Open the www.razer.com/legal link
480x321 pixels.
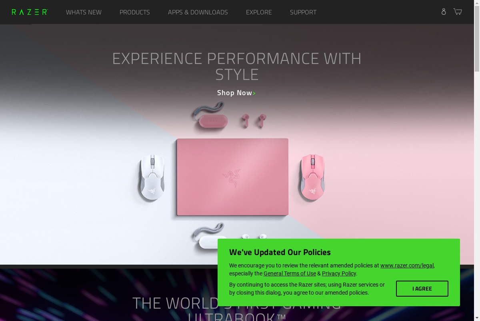pyautogui.click(x=407, y=265)
